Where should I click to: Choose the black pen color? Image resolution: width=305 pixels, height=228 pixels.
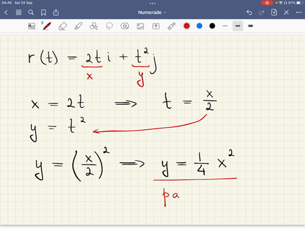(212, 26)
